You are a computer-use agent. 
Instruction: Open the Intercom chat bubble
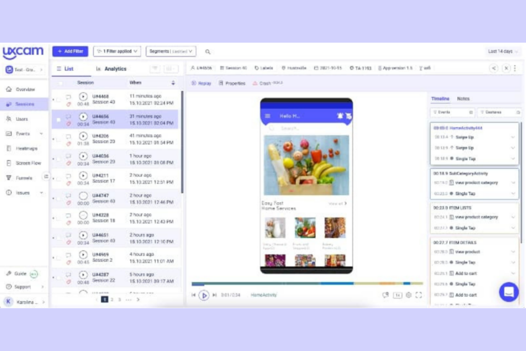pos(509,292)
